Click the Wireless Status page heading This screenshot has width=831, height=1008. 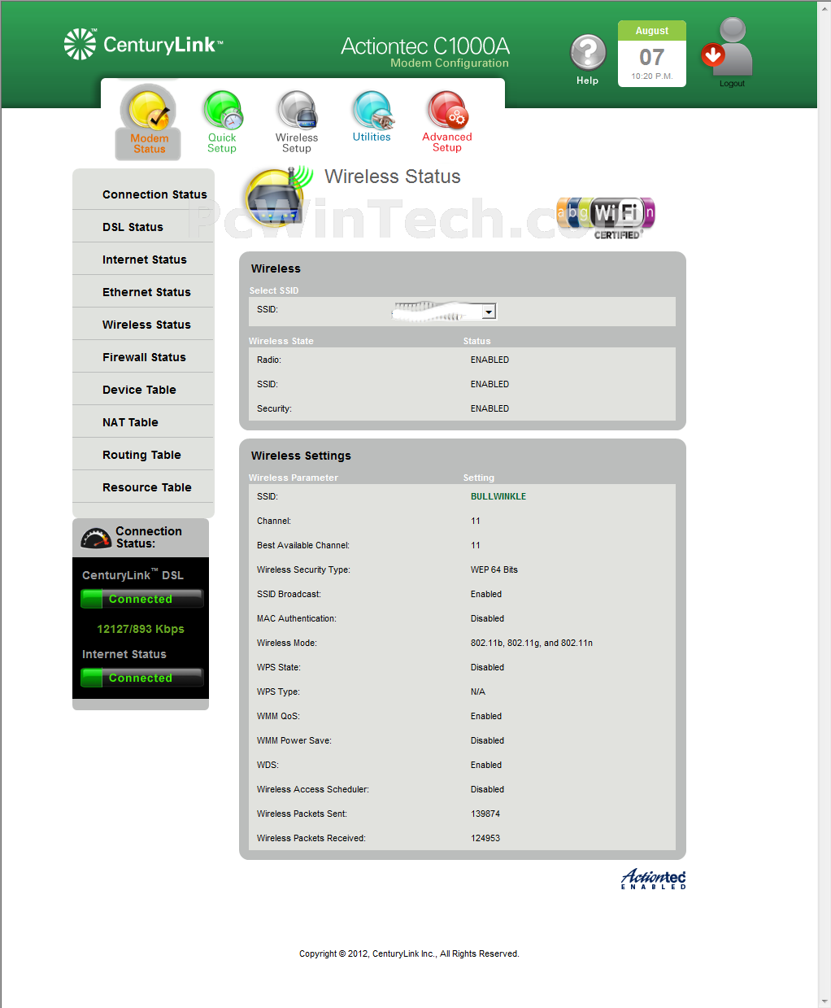[393, 177]
